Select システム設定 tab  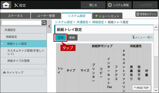[x=77, y=16]
